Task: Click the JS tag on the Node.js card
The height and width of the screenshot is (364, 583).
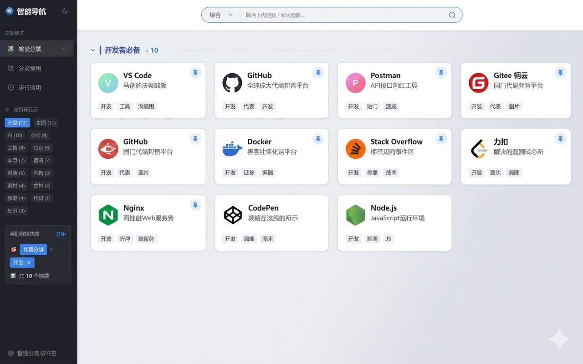Action: [x=389, y=239]
